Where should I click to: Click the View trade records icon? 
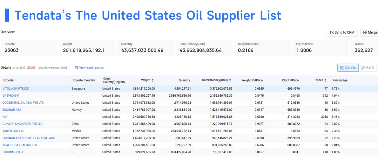click(77, 68)
